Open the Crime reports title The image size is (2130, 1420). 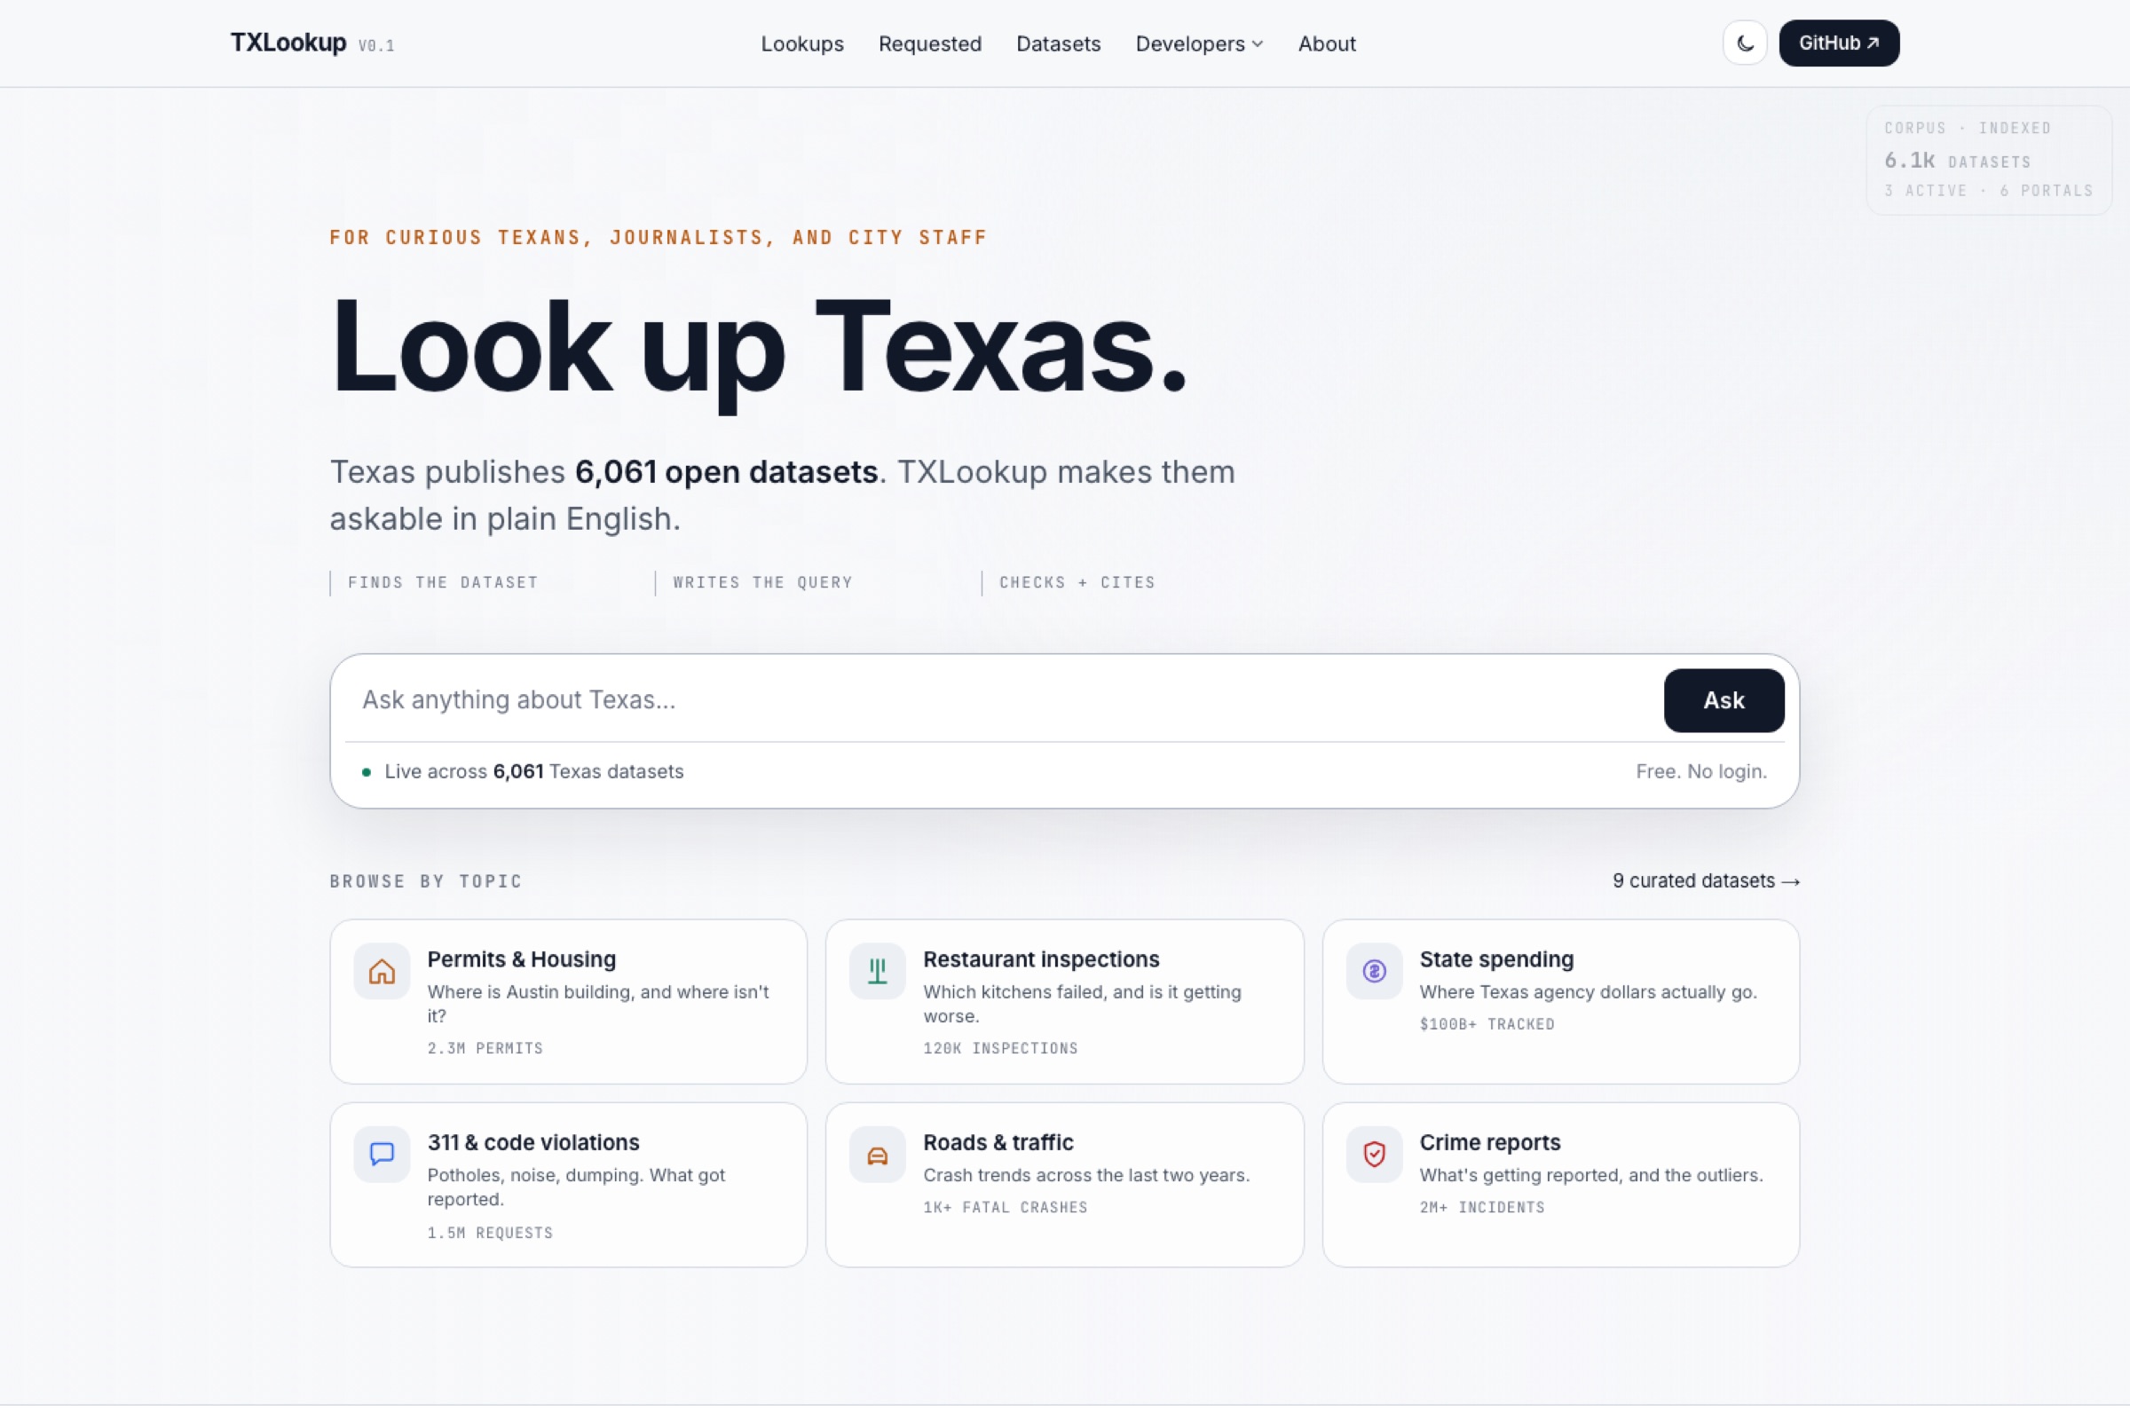click(x=1490, y=1142)
